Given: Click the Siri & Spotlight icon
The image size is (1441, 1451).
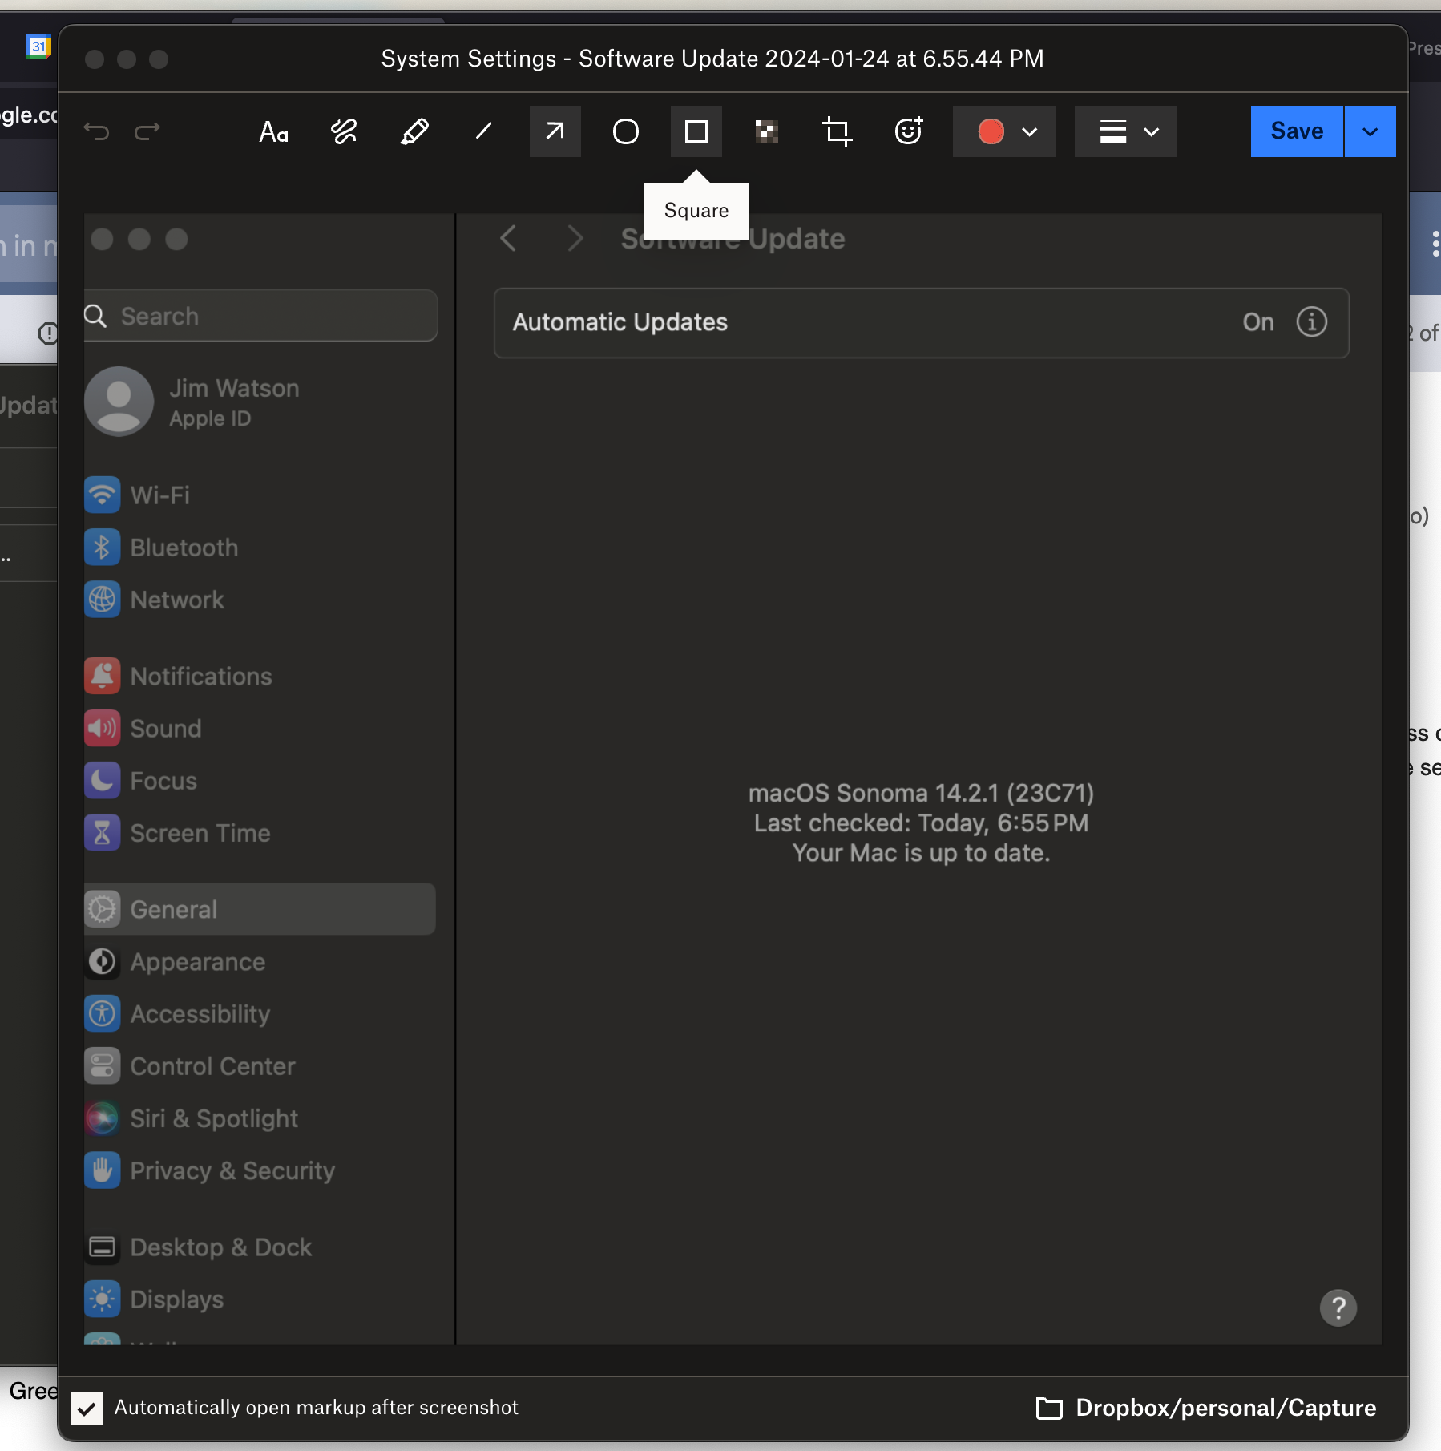Looking at the screenshot, I should coord(103,1118).
